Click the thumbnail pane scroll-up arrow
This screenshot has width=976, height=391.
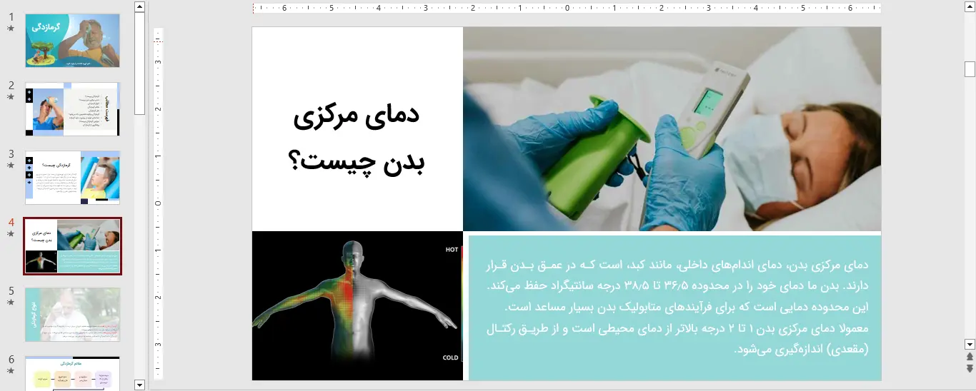(139, 6)
